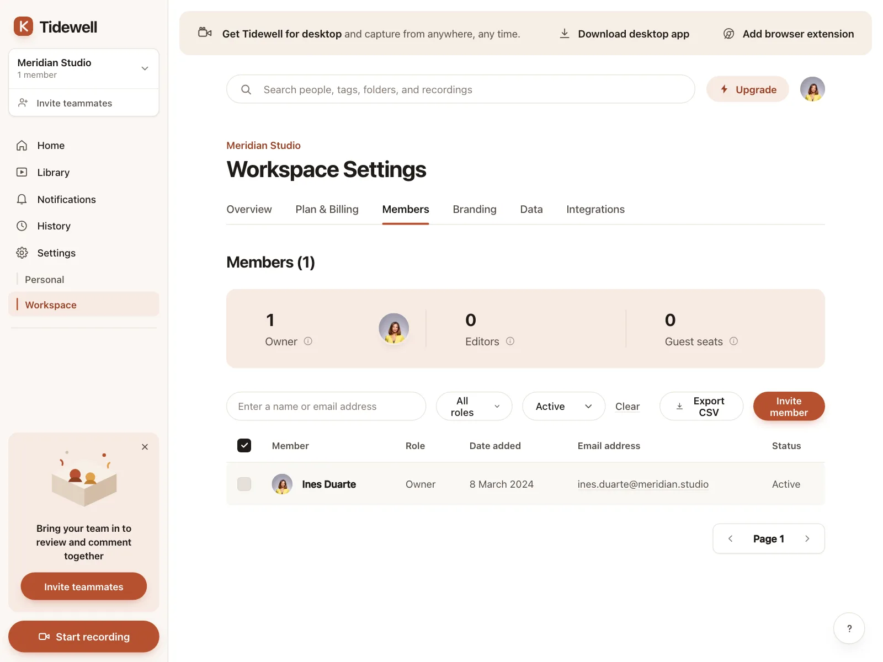
Task: Click the Tidewell logo icon
Action: [x=23, y=26]
